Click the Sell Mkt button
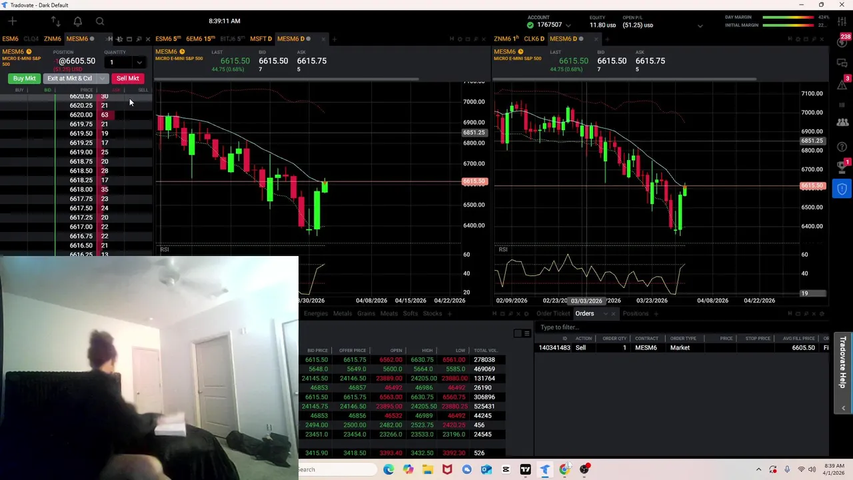This screenshot has height=480, width=853. (127, 78)
